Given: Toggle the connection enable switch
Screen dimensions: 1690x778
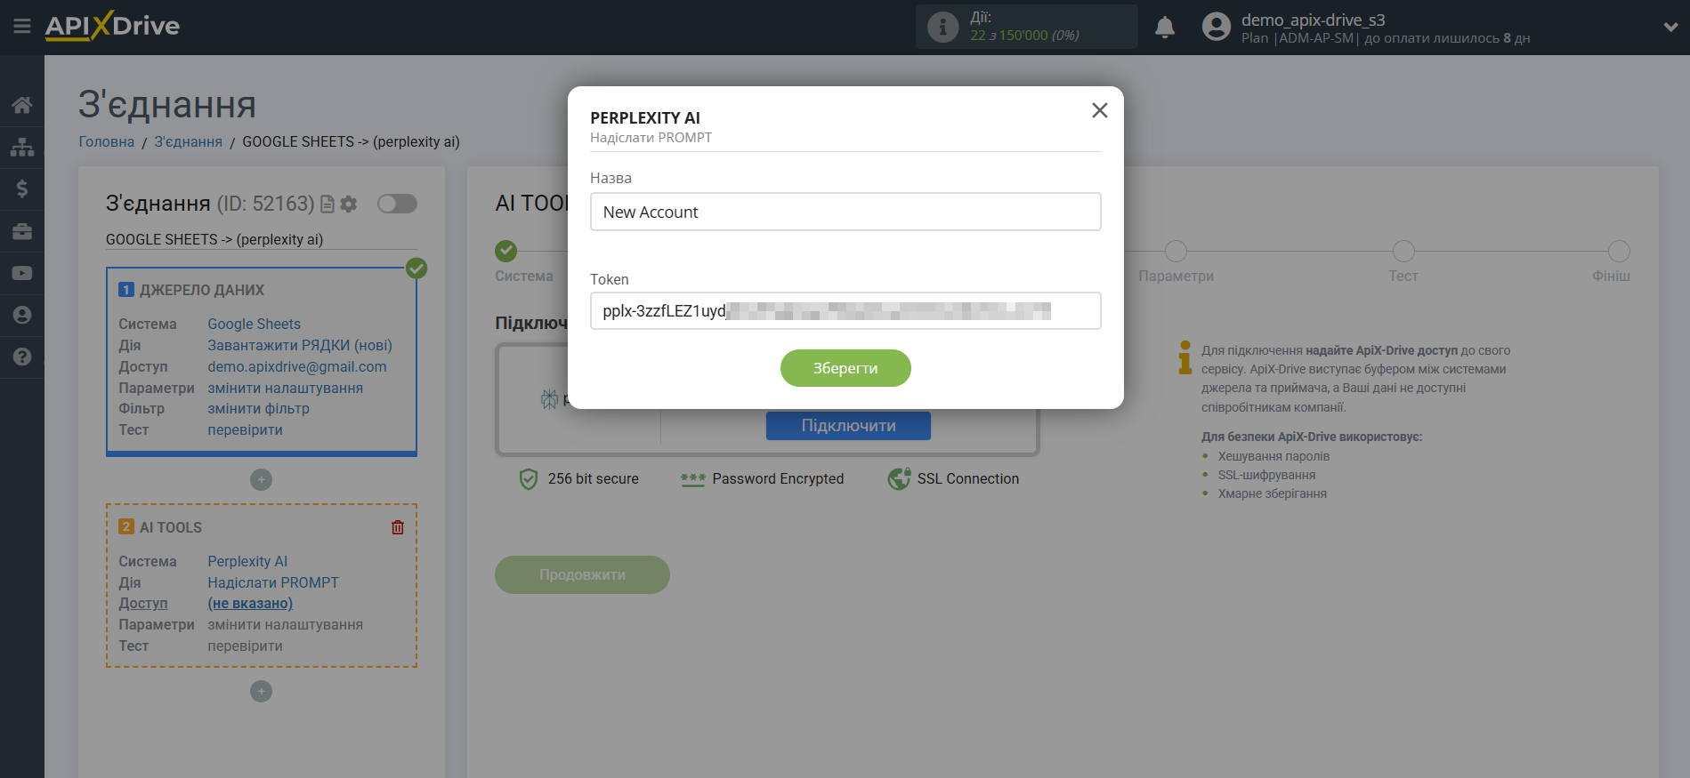Looking at the screenshot, I should [x=397, y=204].
